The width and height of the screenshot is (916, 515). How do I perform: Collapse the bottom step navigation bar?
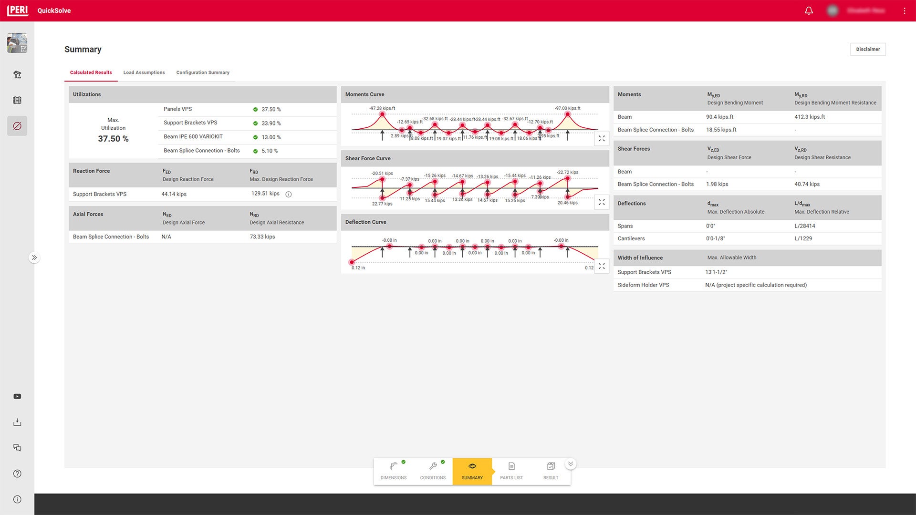click(x=570, y=464)
